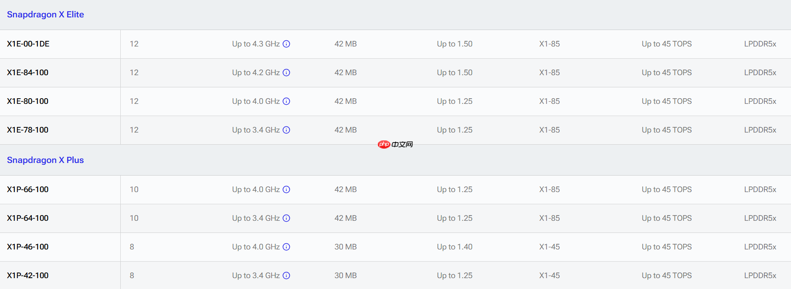The width and height of the screenshot is (791, 289).
Task: Click info icon beside X1E-00-1DE 4.3 GHz
Action: 286,44
